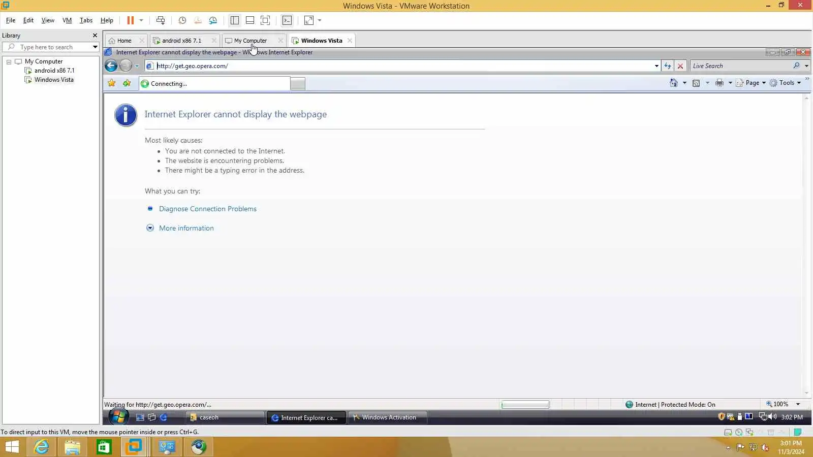
Task: Open the recent pages dropdown next to Forward
Action: click(x=137, y=66)
